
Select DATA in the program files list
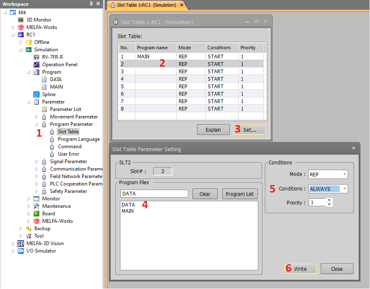(128, 205)
